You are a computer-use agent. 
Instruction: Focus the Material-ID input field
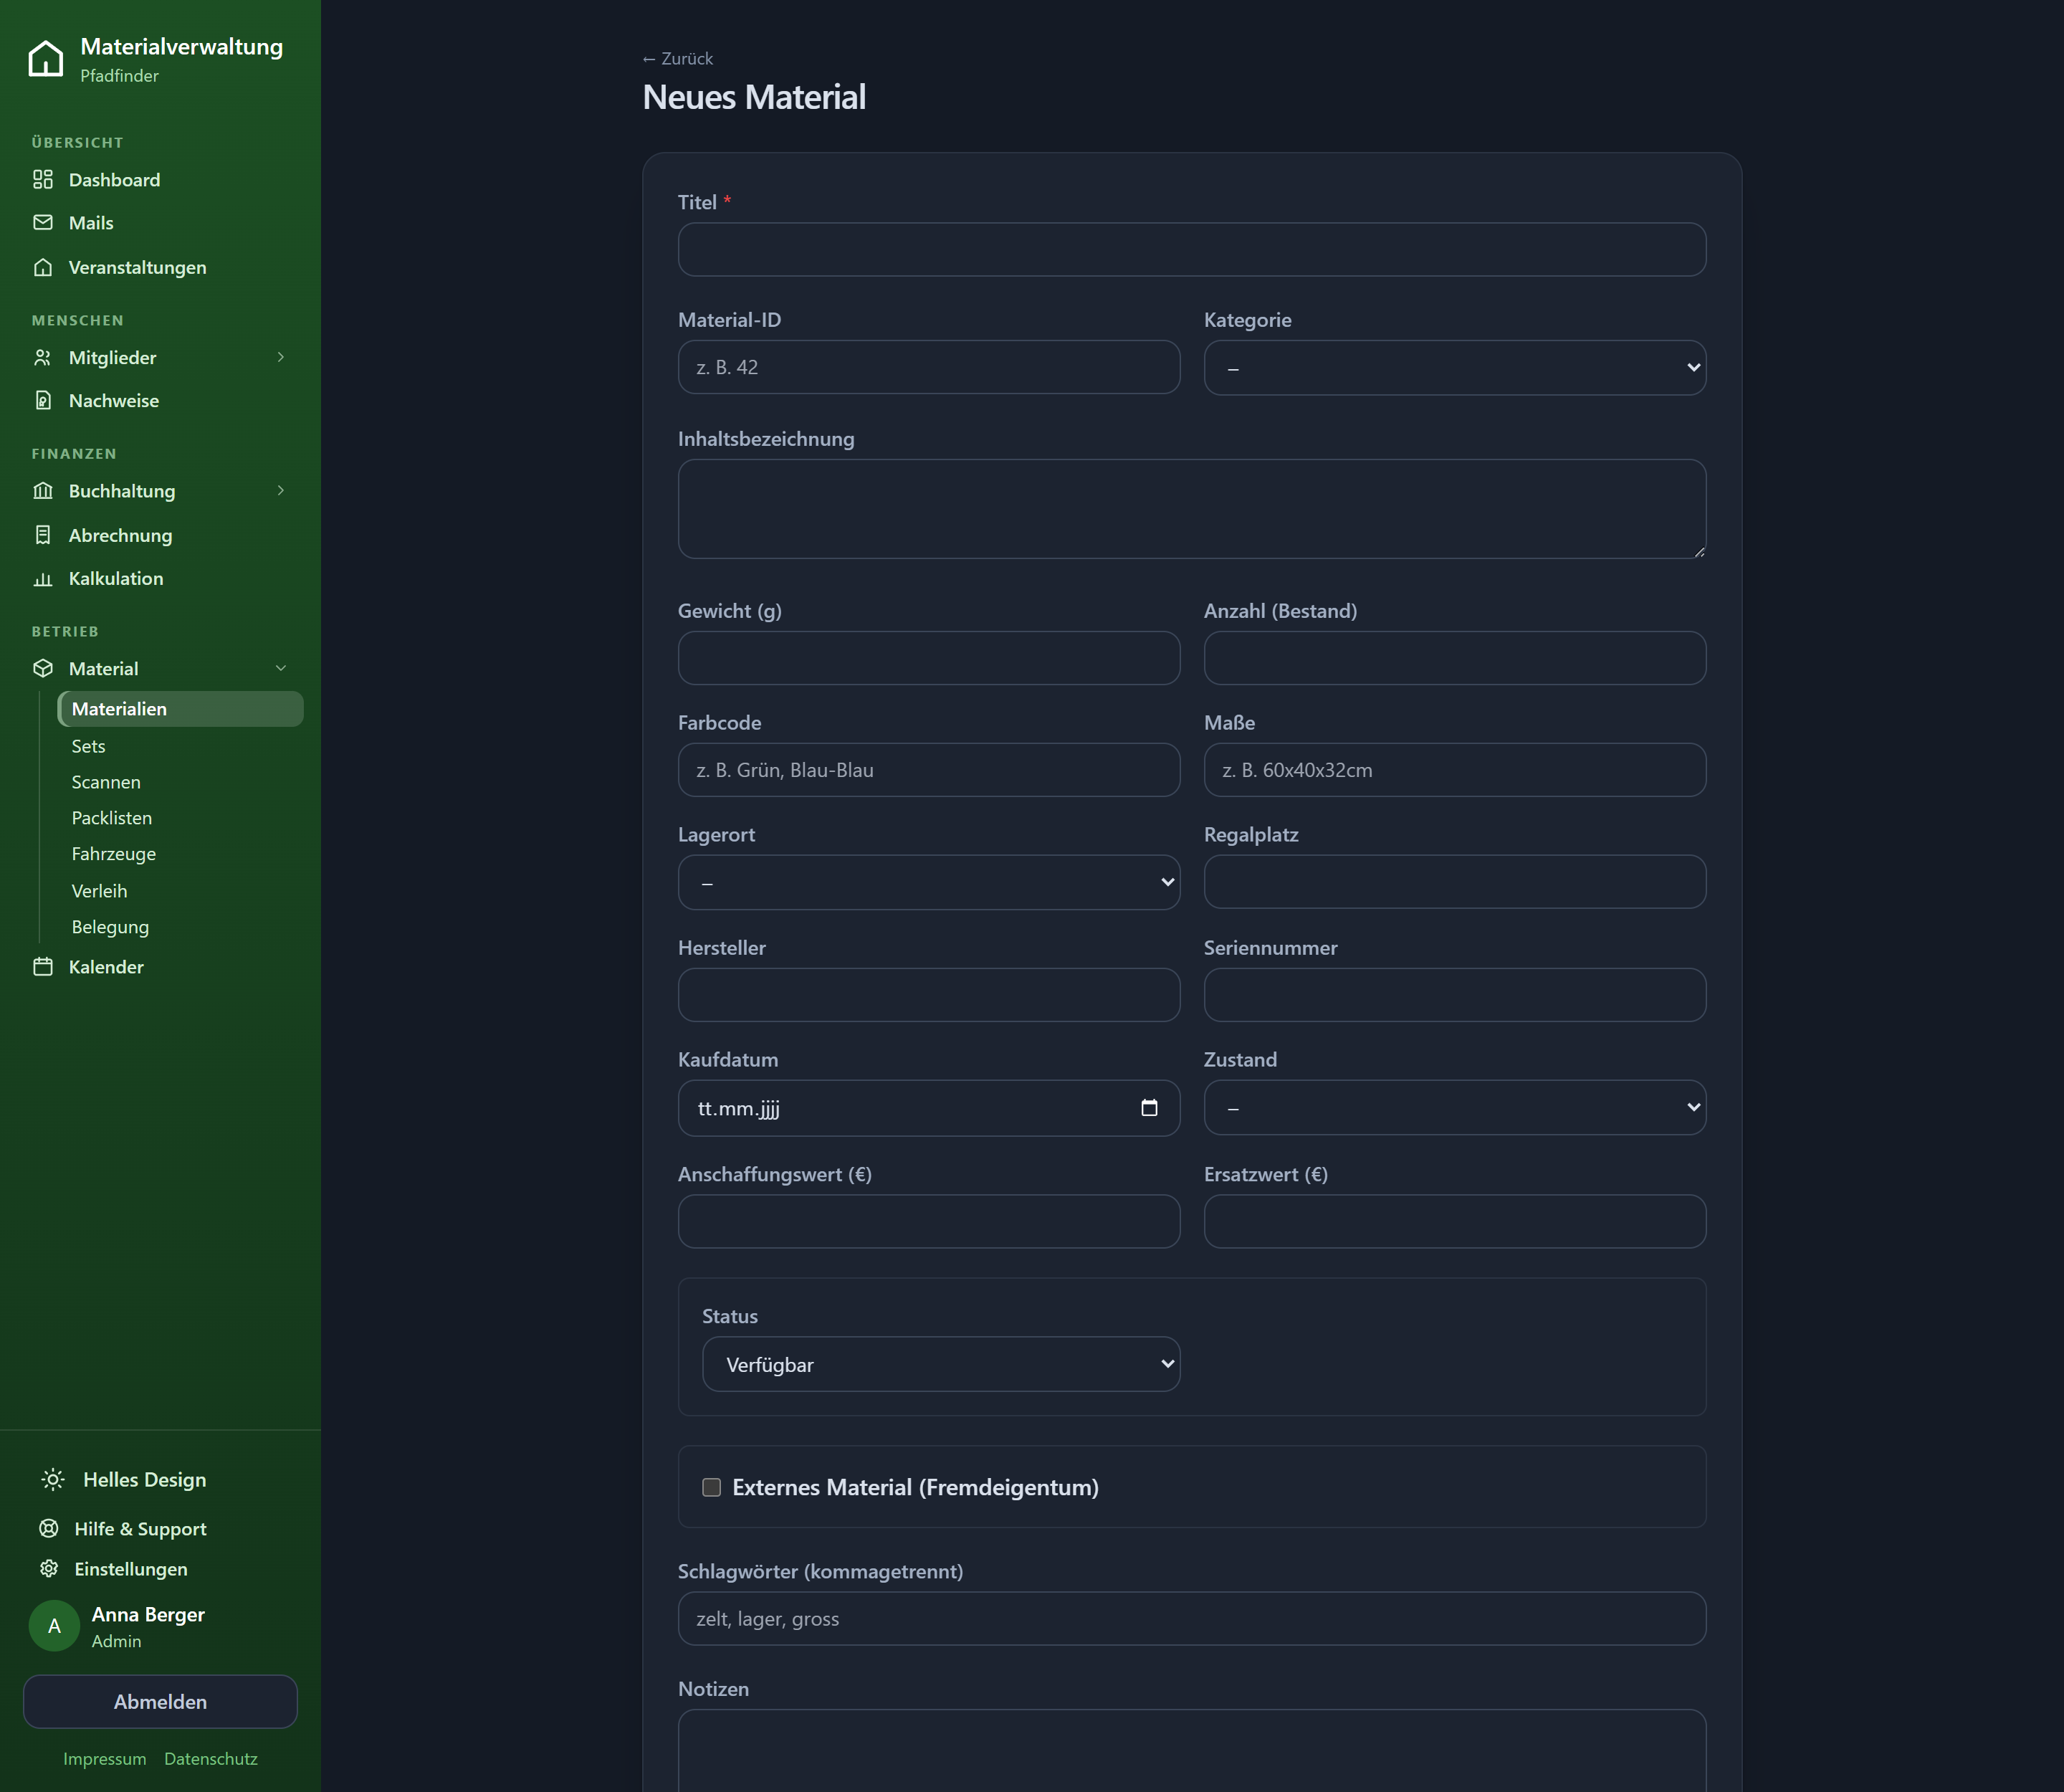(929, 367)
